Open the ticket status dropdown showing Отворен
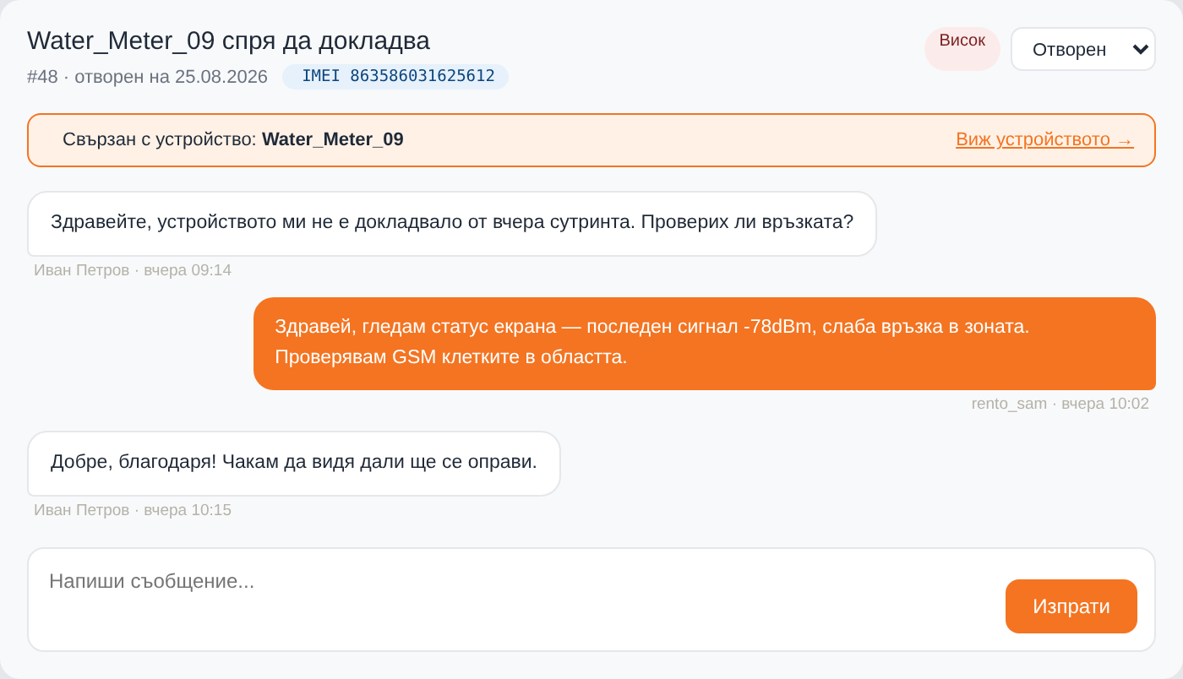 (x=1083, y=49)
